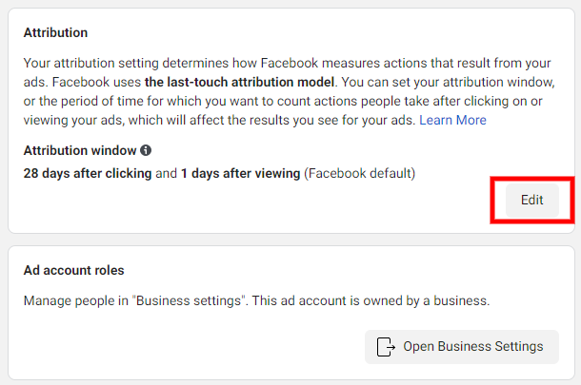The height and width of the screenshot is (385, 581).
Task: Open the Learn More link
Action: pyautogui.click(x=452, y=120)
